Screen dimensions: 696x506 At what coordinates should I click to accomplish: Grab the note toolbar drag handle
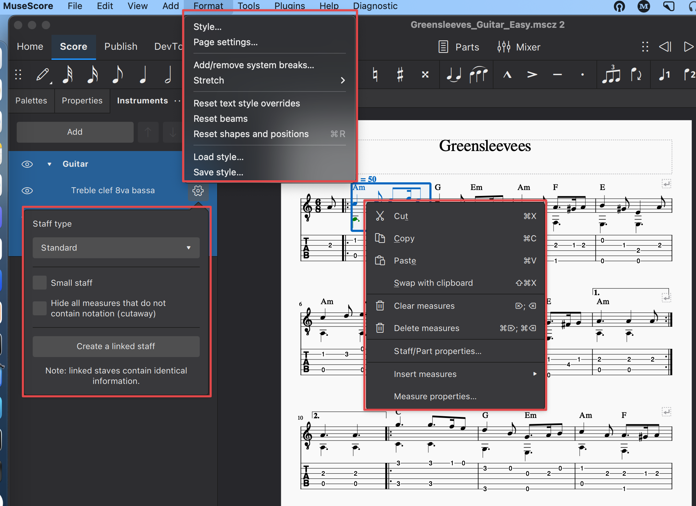click(18, 75)
